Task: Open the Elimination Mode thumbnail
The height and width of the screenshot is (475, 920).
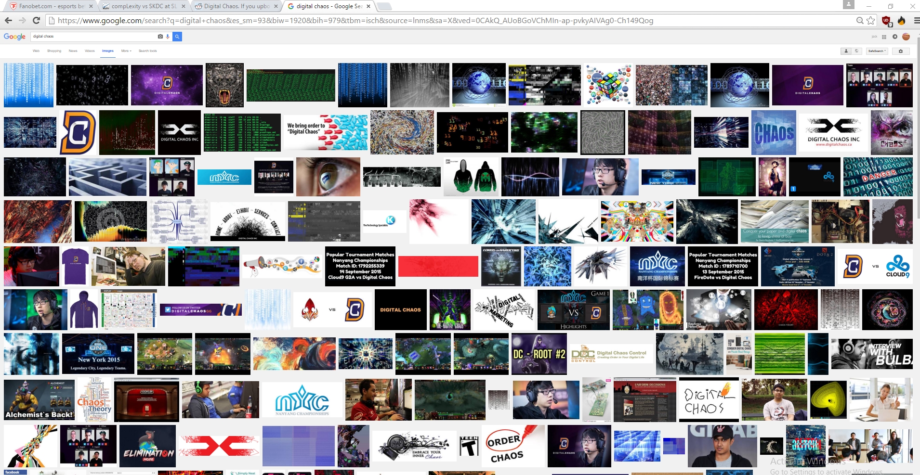Action: [147, 446]
